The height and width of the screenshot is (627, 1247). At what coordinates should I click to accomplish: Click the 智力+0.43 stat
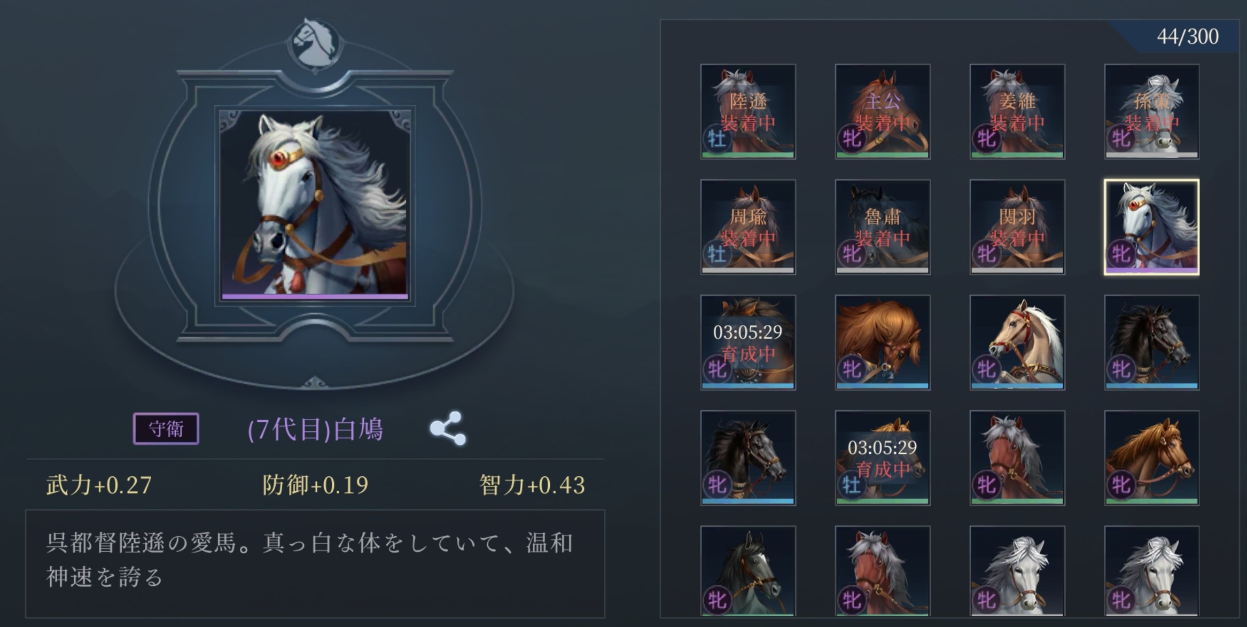[532, 485]
